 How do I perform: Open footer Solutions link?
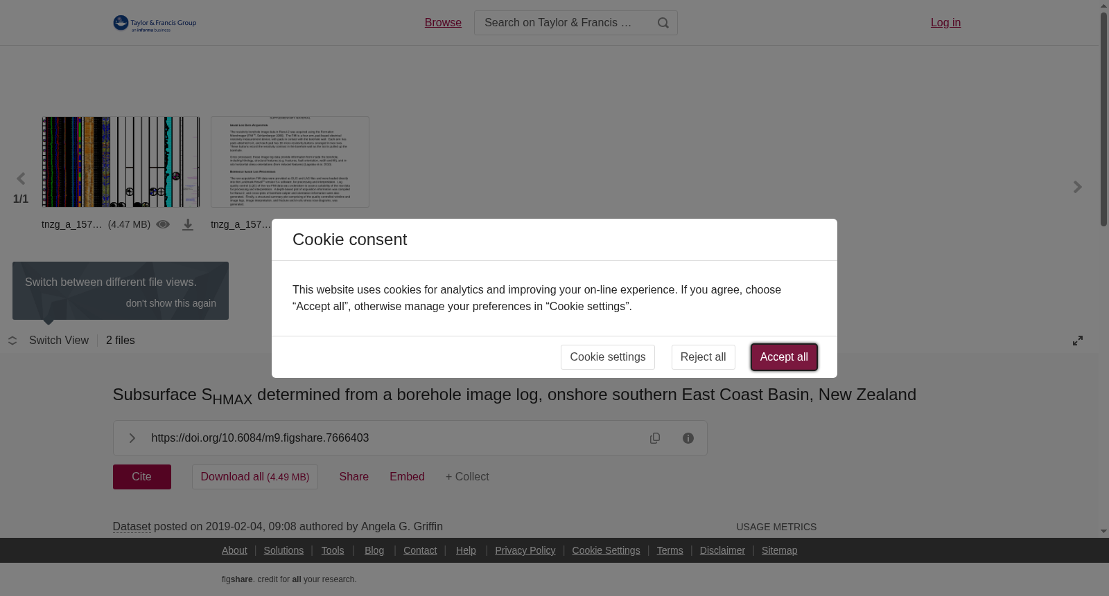pos(283,550)
